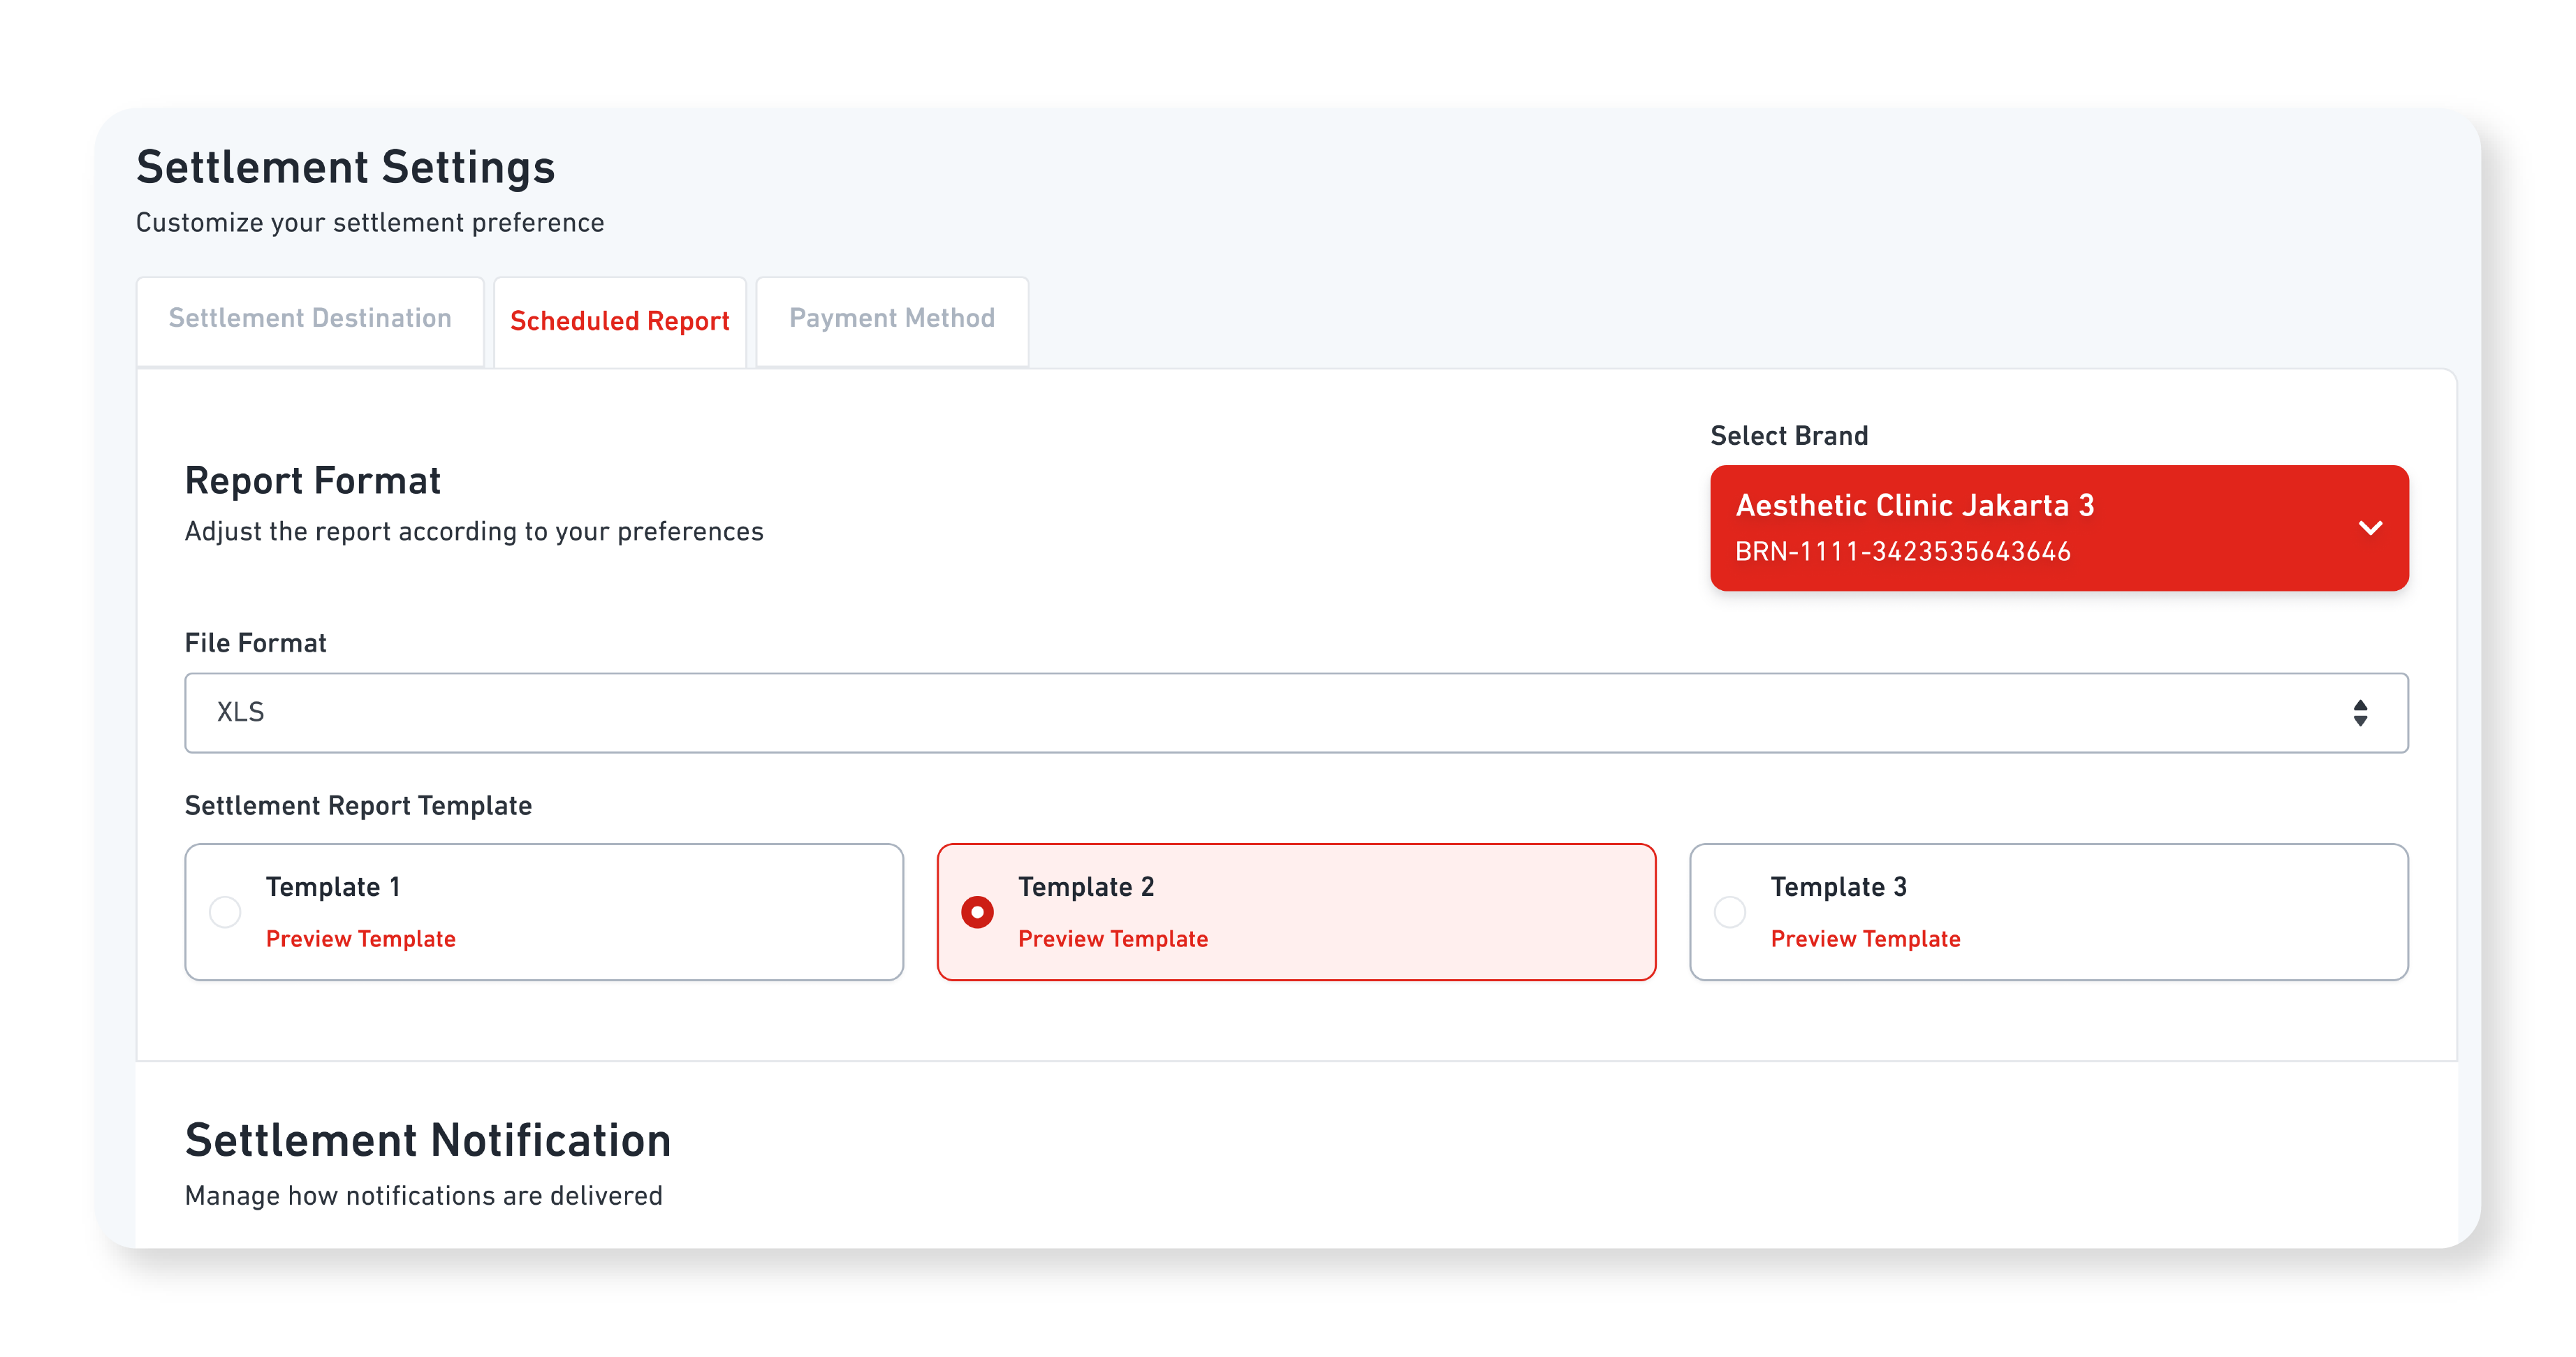Click the Settlement Settings page title
Viewport: 2576px width, 1357px height.
pyautogui.click(x=345, y=167)
